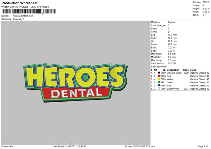Select the 'Max Stitch:' label
The image size is (211, 149).
click(156, 54)
